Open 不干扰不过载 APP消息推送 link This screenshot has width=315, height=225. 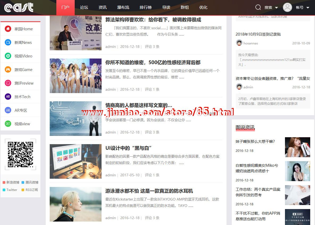pos(258,216)
